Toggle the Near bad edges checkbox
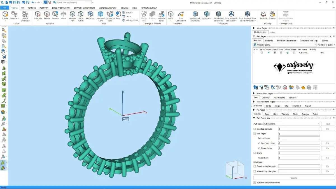Image resolution: width=336 pixels, height=189 pixels. click(259, 143)
